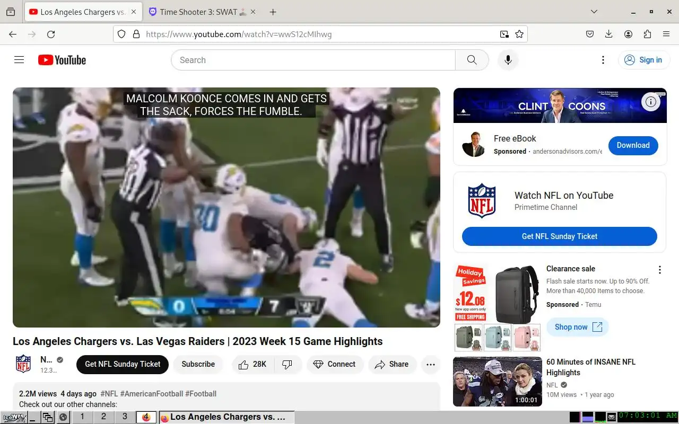Open Firefox account icon
The width and height of the screenshot is (679, 424).
[x=628, y=34]
